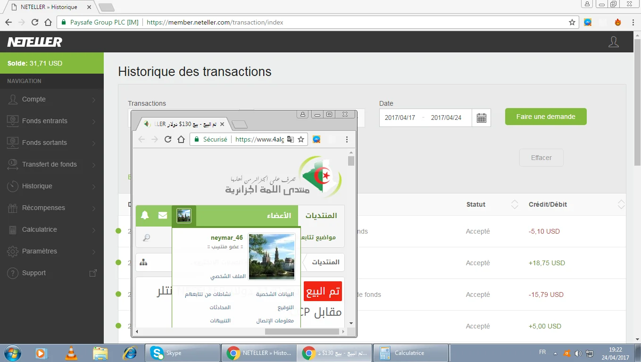Screen dimensions: 641x362
Task: Open الملف الشخصي profile link
Action: (225, 277)
